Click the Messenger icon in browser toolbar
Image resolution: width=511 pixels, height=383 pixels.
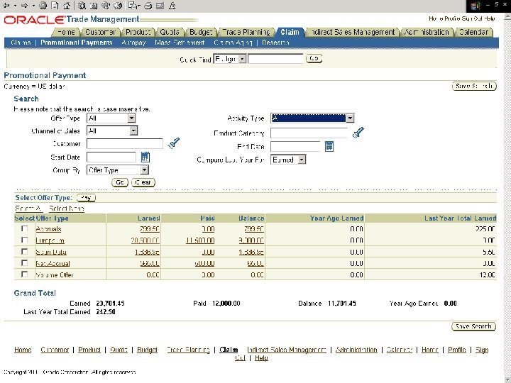172,6
